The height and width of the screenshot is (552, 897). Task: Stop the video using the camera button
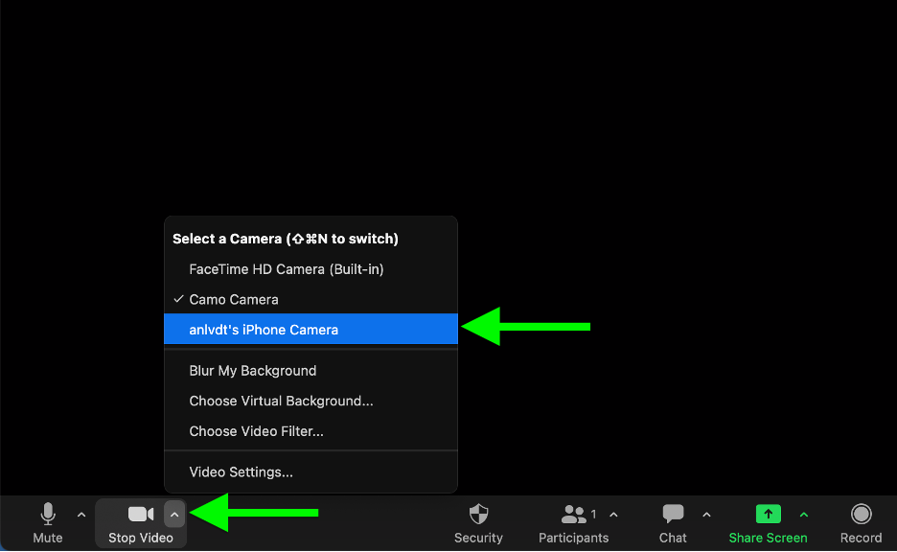(141, 523)
